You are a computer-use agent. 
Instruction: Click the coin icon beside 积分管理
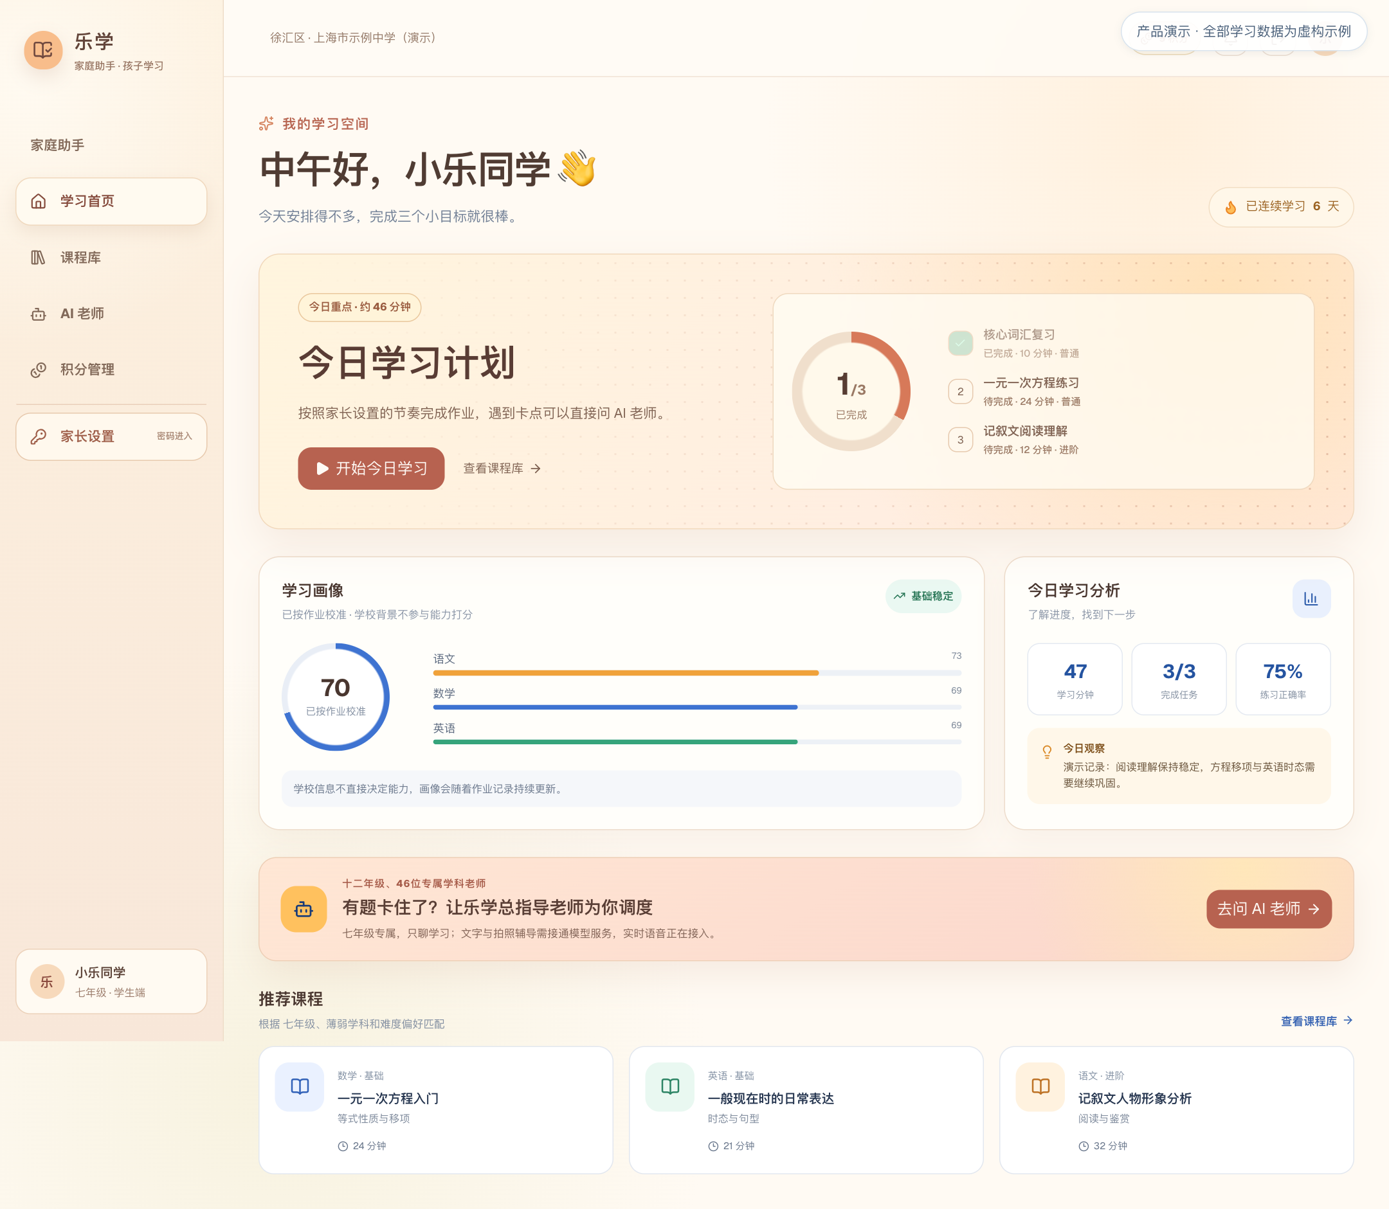coord(39,370)
